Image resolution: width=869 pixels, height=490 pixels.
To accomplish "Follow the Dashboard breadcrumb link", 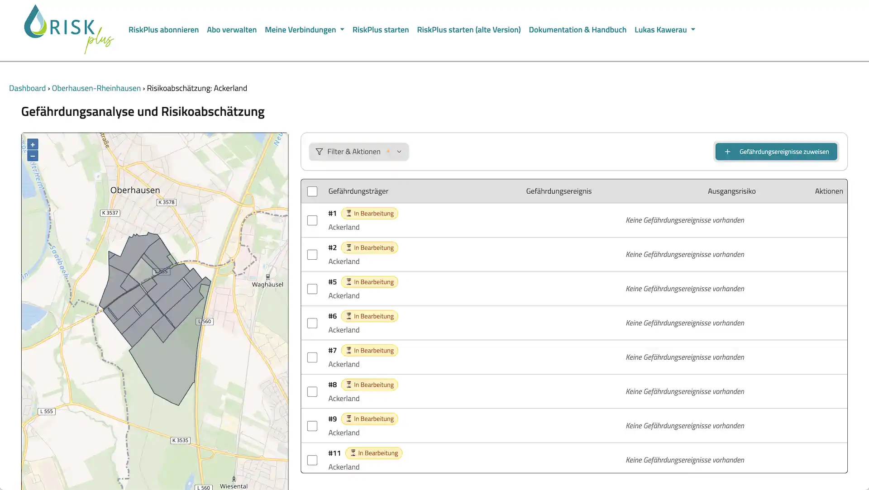I will (x=27, y=88).
